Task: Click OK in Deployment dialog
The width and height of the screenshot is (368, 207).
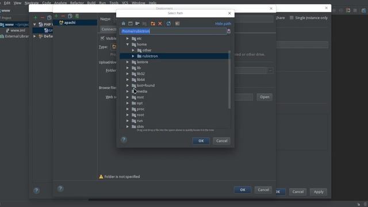Action: 243,190
